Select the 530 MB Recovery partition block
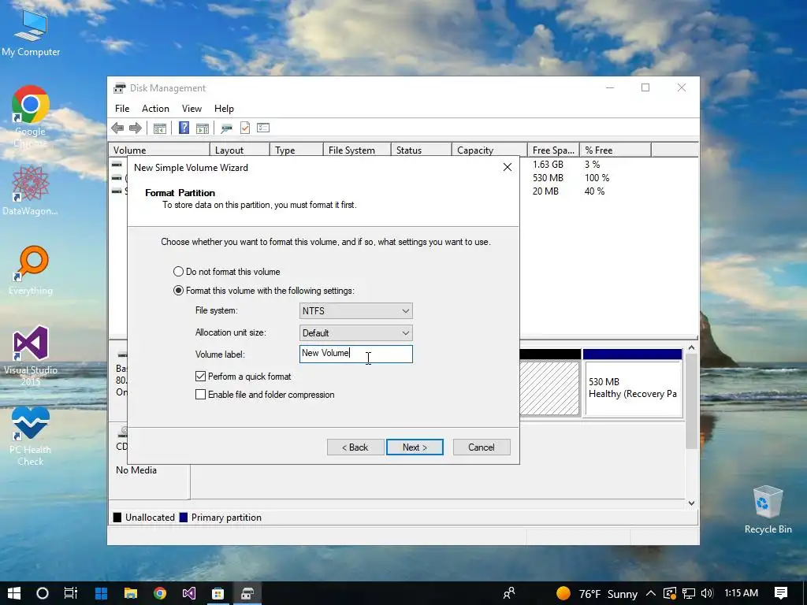This screenshot has width=807, height=605. coord(633,382)
